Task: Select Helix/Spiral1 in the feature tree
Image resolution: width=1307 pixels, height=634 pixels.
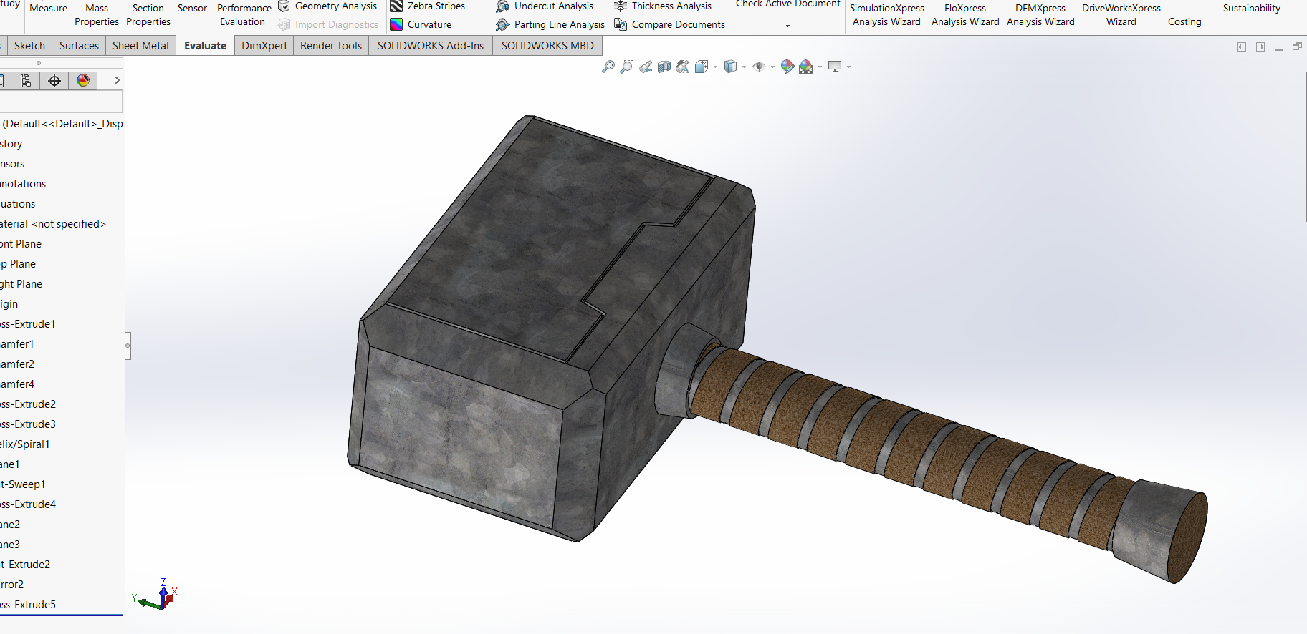Action: click(25, 444)
